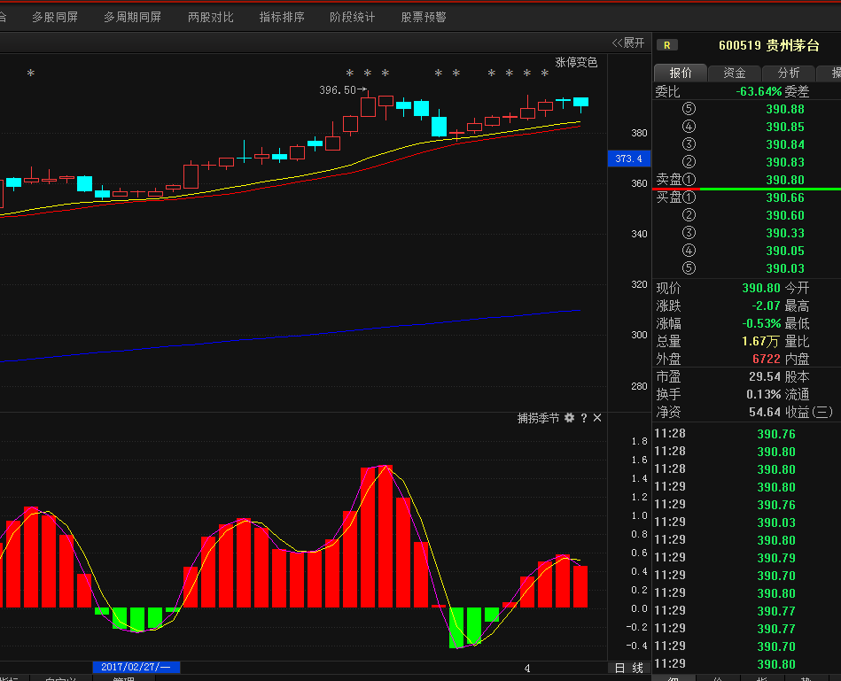The height and width of the screenshot is (681, 841).
Task: Click the 涨跌 value -2.07
Action: point(766,306)
